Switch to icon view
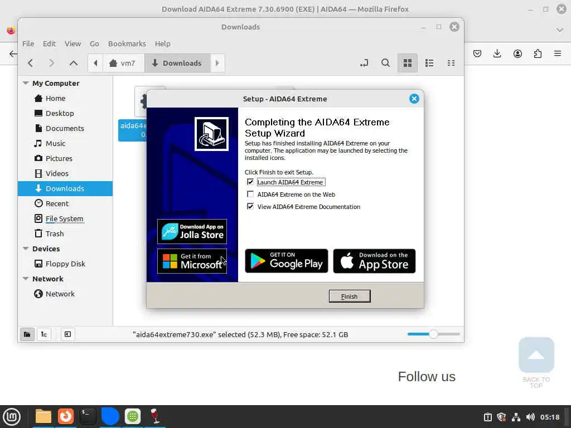 pos(408,63)
